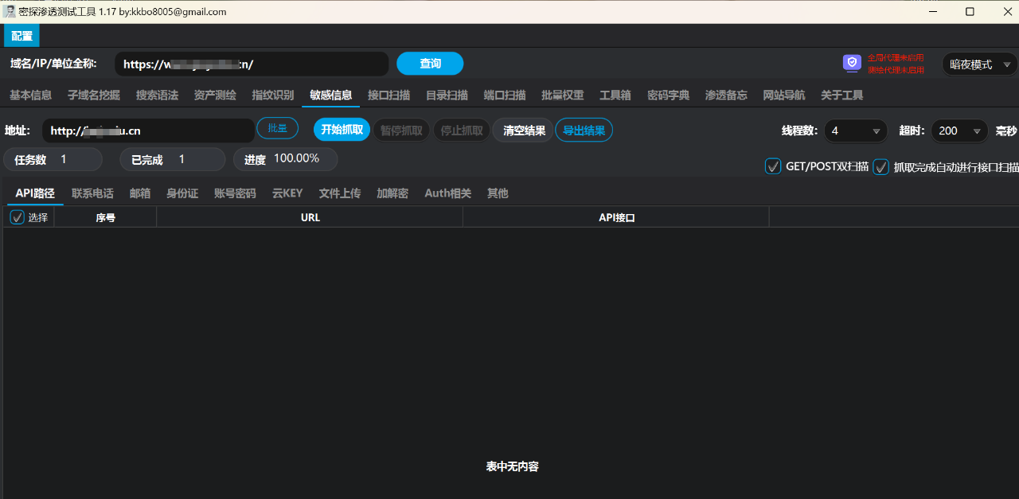Select the 其他 sub-tab
The width and height of the screenshot is (1019, 499).
(498, 193)
